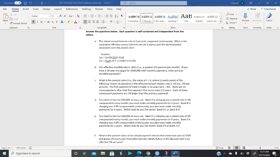Open proofing errors icon in status bar
Image resolution: width=280 pixels, height=157 pixels.
[30, 148]
